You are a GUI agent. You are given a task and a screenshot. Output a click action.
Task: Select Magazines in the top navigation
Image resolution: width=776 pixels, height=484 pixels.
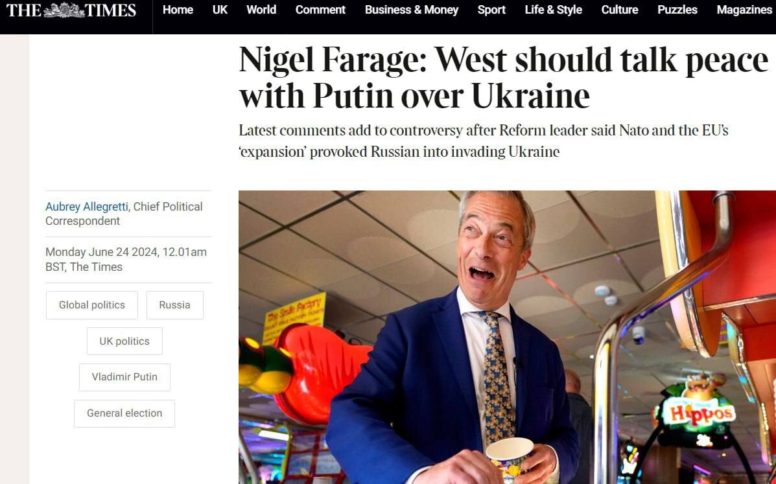744,10
